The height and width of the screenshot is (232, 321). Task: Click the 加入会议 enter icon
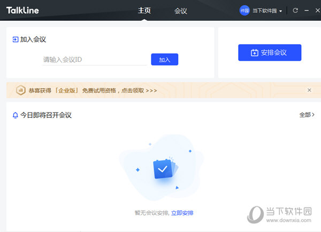coord(16,39)
